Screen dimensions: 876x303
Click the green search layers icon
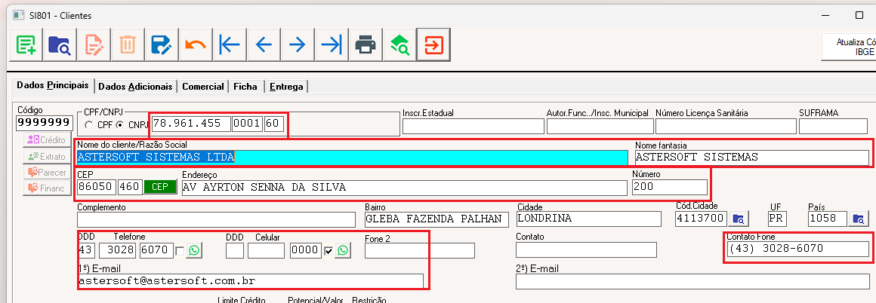click(399, 44)
